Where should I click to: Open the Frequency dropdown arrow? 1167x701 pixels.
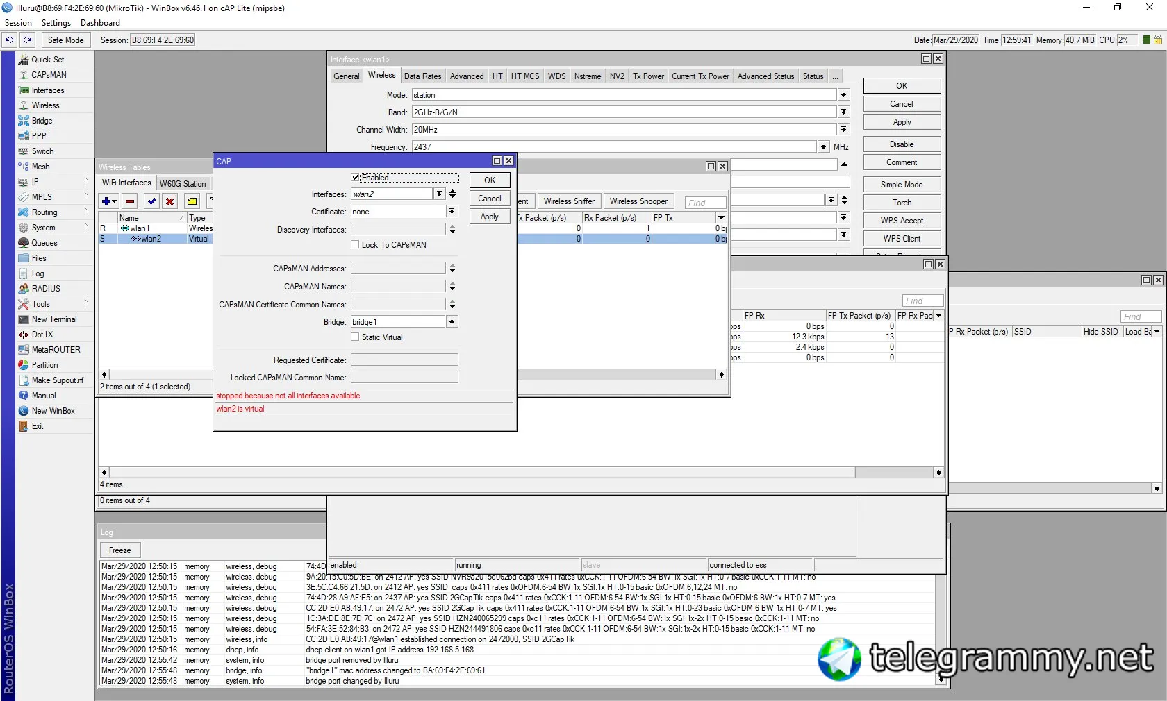pos(824,147)
